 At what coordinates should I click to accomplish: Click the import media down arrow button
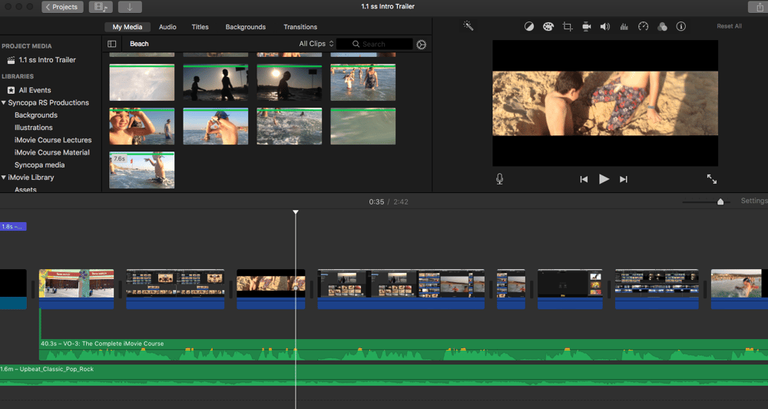pos(130,7)
